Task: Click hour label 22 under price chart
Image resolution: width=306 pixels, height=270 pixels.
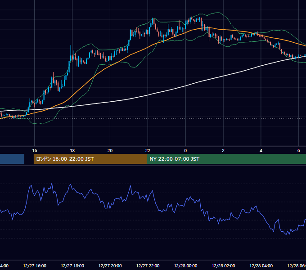Action: tap(148, 151)
